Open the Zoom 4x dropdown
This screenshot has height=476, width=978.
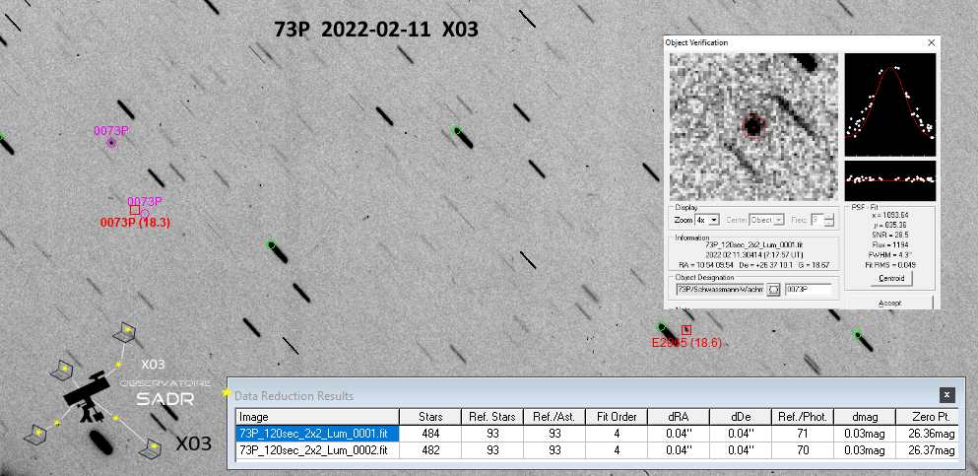(x=707, y=220)
